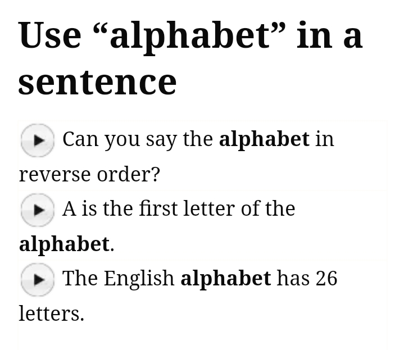
Task: Click bold "alphabet" ending the first letter sentence
Action: pos(64,244)
